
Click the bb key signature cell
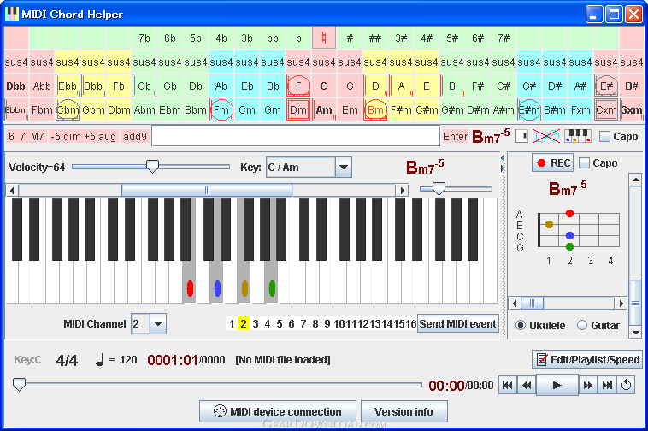click(273, 38)
